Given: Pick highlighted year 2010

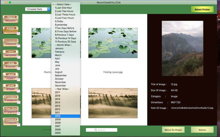Looking at the screenshot, I should pos(66,116).
